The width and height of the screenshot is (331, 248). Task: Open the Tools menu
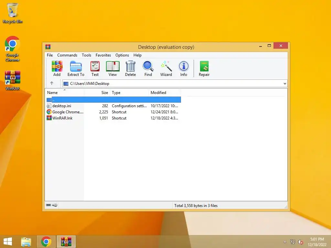[86, 55]
